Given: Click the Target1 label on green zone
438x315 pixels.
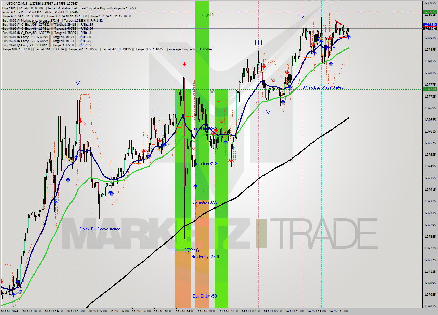Looking at the screenshot, I should coord(207,15).
